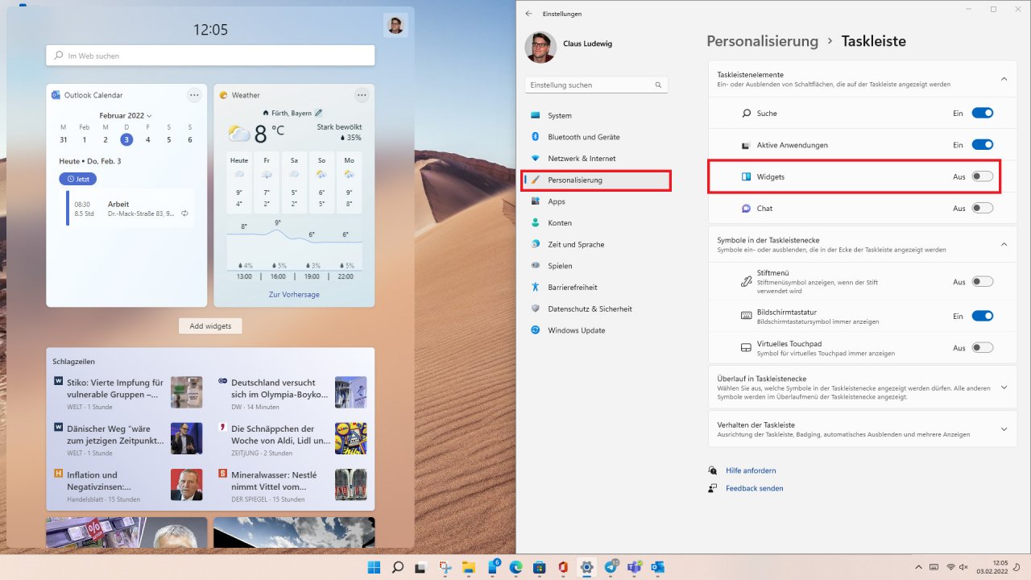Enable the Virtuelles Touchpad switch

tap(982, 348)
